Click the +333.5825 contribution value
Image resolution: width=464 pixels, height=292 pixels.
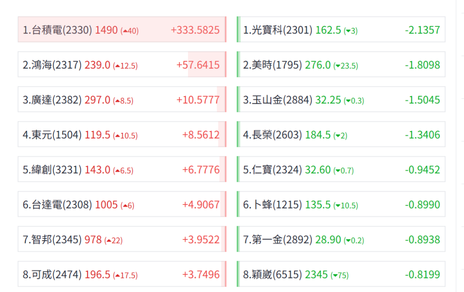pyautogui.click(x=195, y=30)
